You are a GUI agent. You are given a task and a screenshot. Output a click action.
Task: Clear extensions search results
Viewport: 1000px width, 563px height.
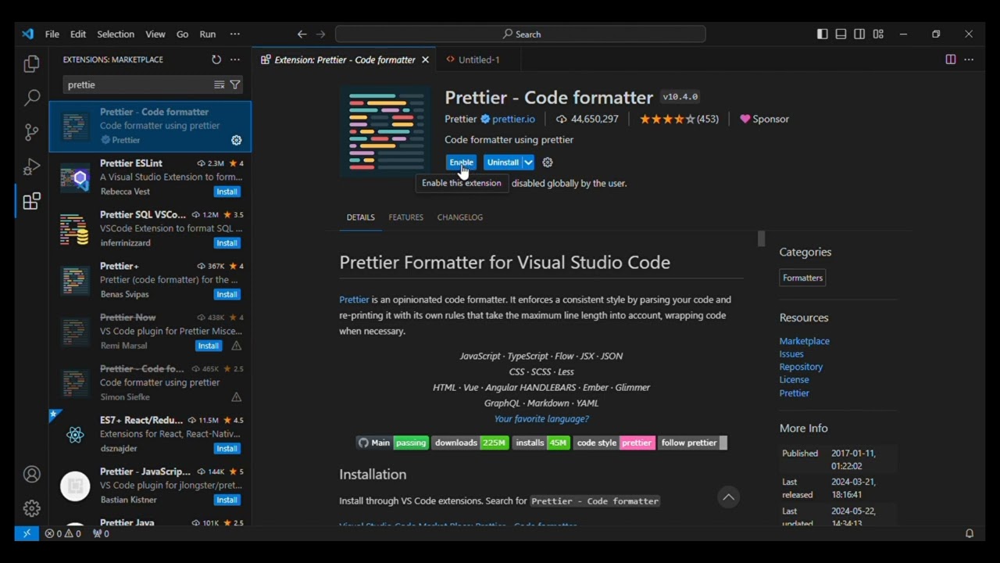pyautogui.click(x=220, y=84)
